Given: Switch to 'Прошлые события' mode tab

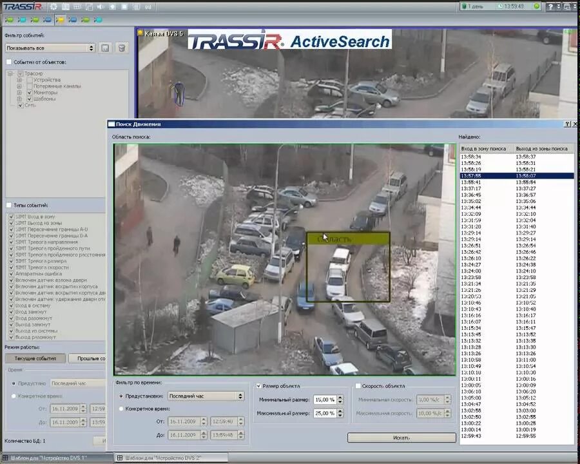Looking at the screenshot, I should coord(87,358).
